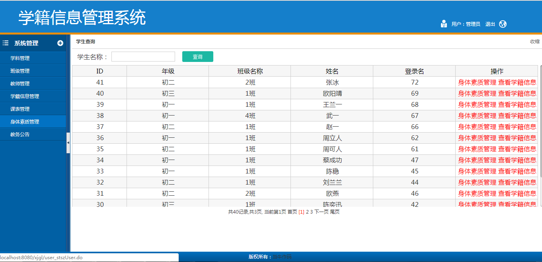The width and height of the screenshot is (542, 262).
Task: Select name cell 张冰
Action: [x=332, y=83]
